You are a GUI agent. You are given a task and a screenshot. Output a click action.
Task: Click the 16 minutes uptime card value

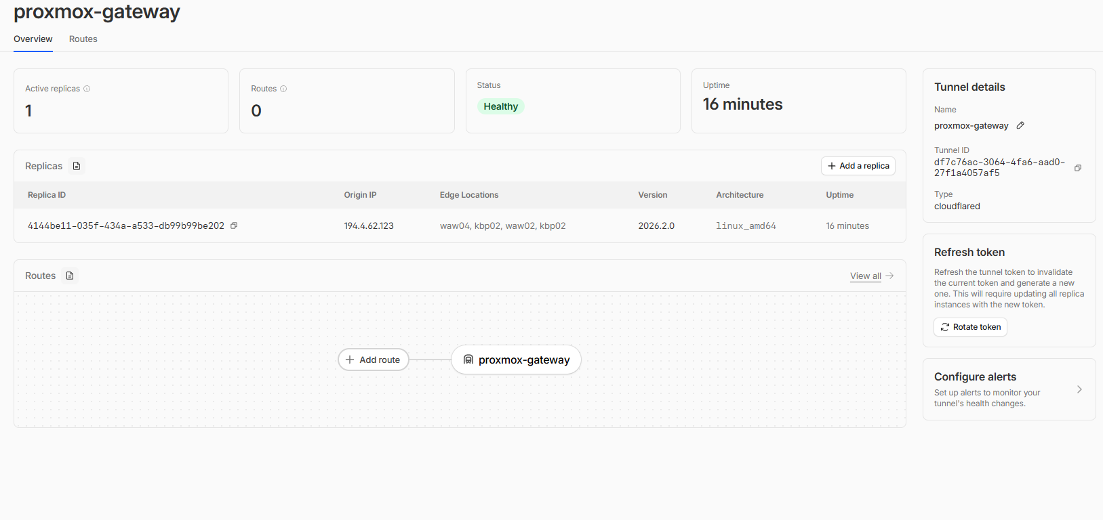[x=742, y=104]
